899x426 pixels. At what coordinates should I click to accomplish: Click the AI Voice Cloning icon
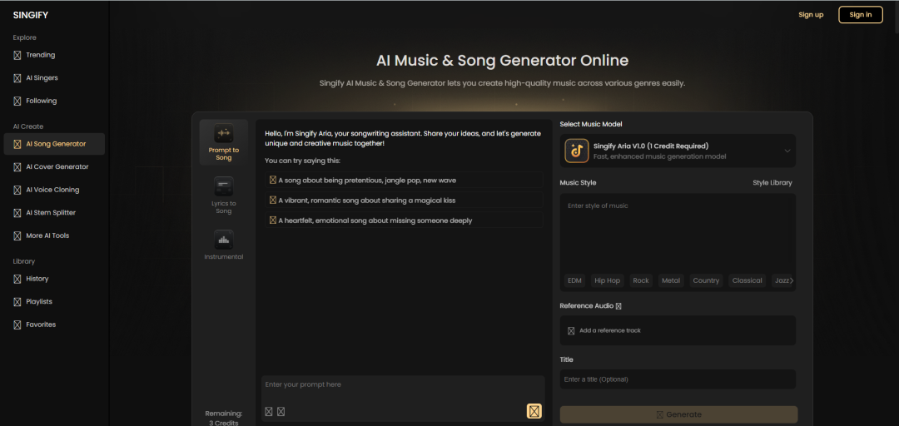17,190
